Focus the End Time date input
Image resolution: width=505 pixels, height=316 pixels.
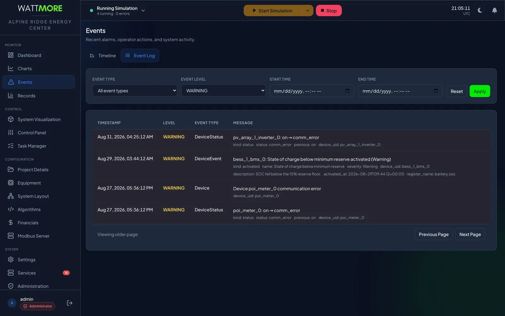pyautogui.click(x=400, y=91)
